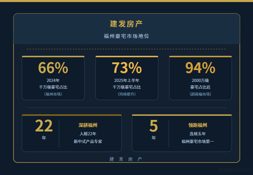Select the large number 22

pos(44,126)
